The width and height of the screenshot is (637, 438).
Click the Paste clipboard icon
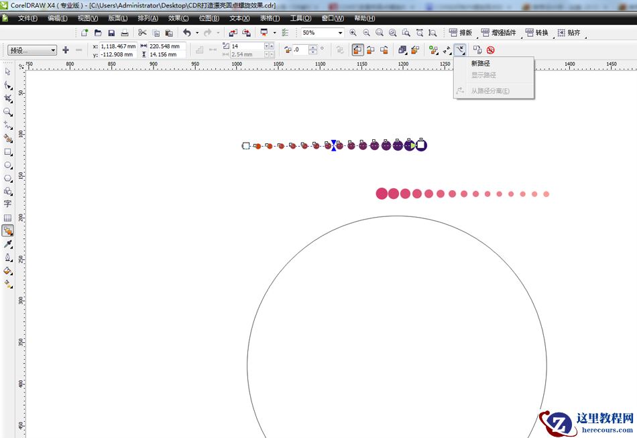click(169, 33)
